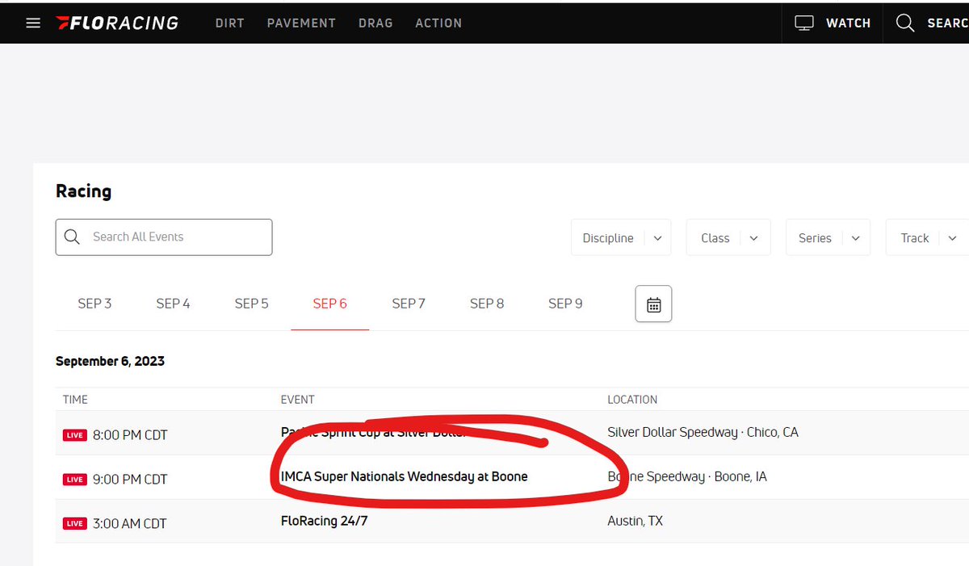
Task: Select the SEP 3 date tab
Action: (94, 304)
